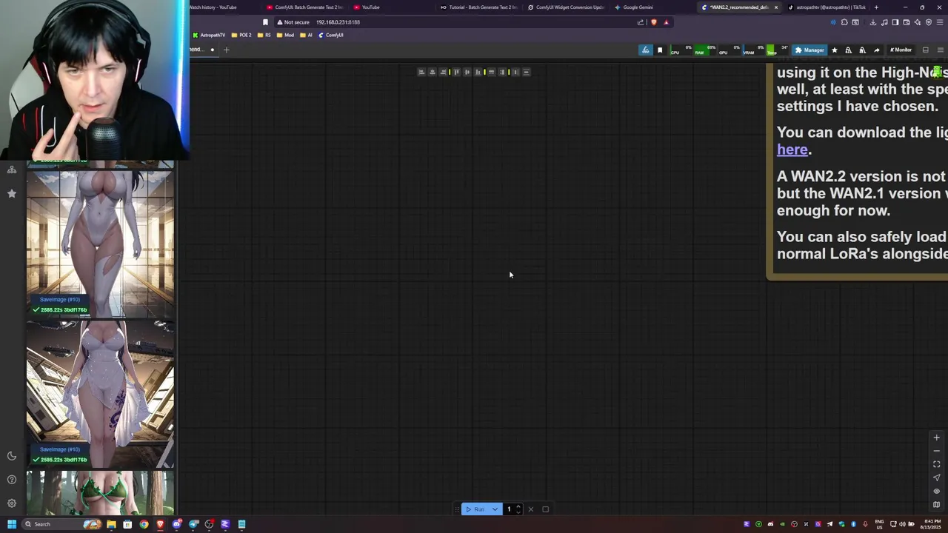The image size is (948, 533).
Task: Switch to astropathtv TikTok tab
Action: [826, 7]
